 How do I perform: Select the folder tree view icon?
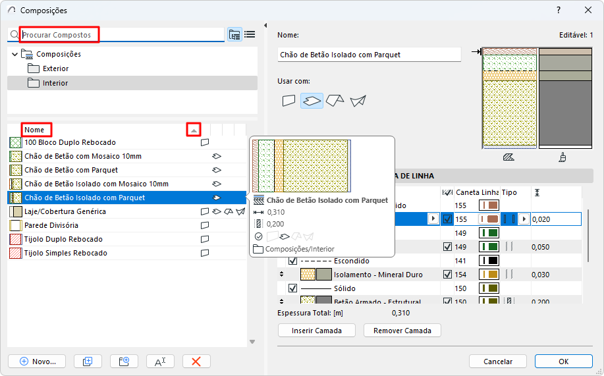(x=234, y=34)
